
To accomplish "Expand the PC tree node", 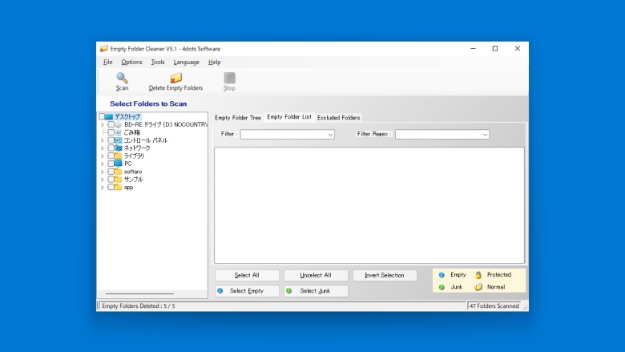I will pyautogui.click(x=103, y=164).
